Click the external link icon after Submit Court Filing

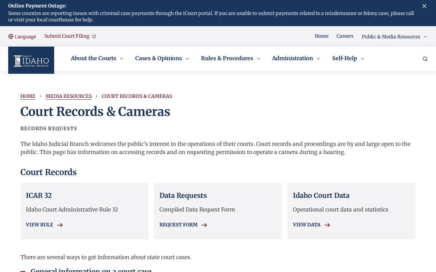point(94,36)
